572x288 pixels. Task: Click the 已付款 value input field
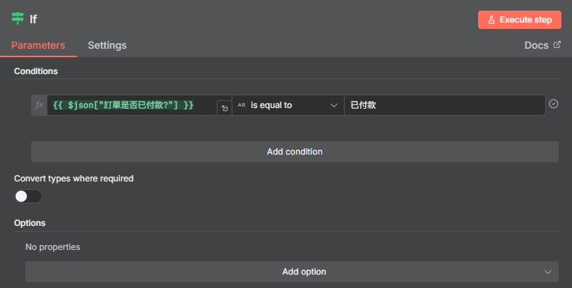[445, 105]
